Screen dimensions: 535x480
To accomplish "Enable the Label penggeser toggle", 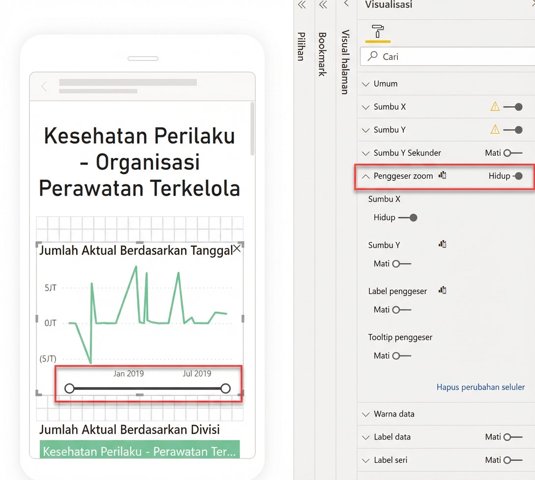I will [x=402, y=310].
